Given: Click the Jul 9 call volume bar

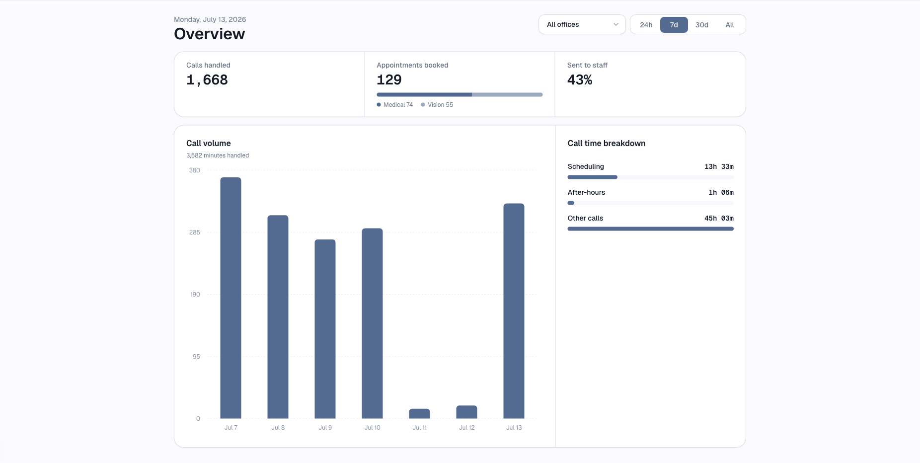Looking at the screenshot, I should click(325, 329).
